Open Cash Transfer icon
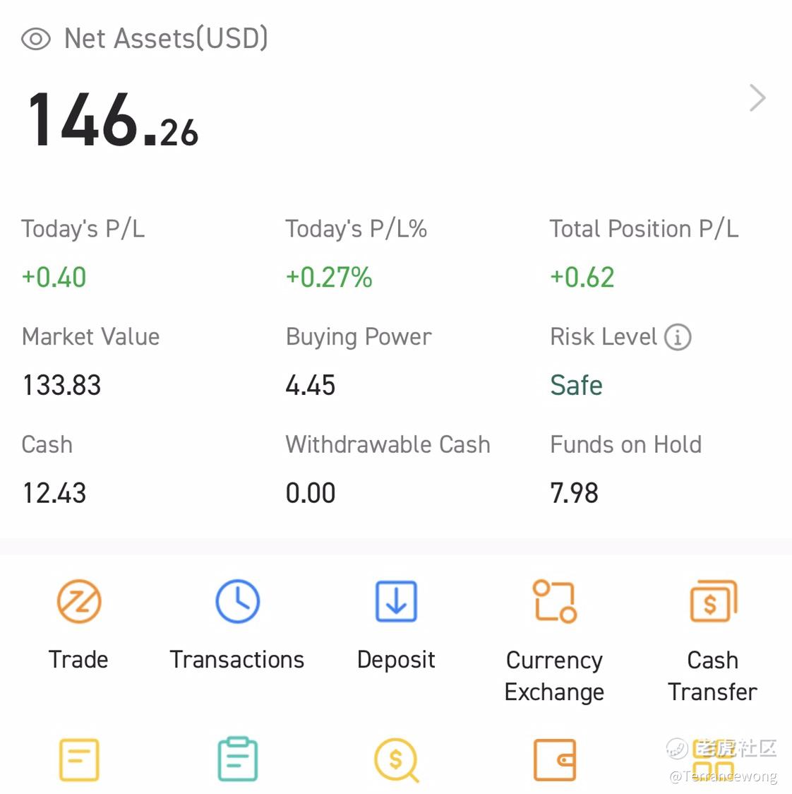The height and width of the screenshot is (794, 792). 712,602
